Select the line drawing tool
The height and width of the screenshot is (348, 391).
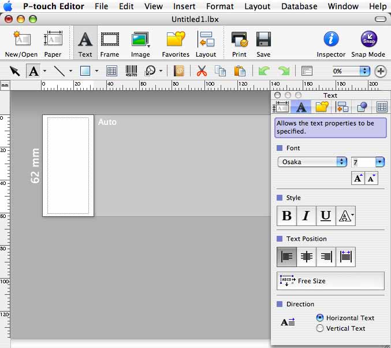(x=59, y=71)
